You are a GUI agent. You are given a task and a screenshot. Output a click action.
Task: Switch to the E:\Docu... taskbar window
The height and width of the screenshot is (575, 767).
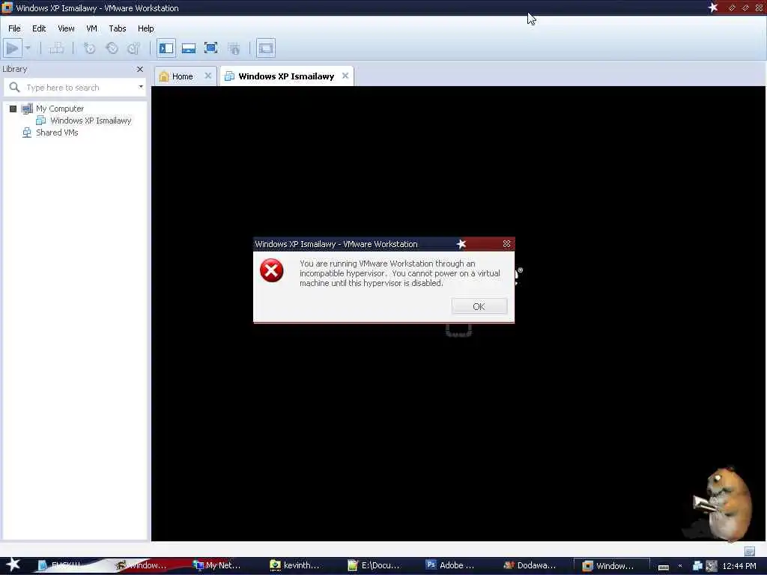pyautogui.click(x=373, y=565)
